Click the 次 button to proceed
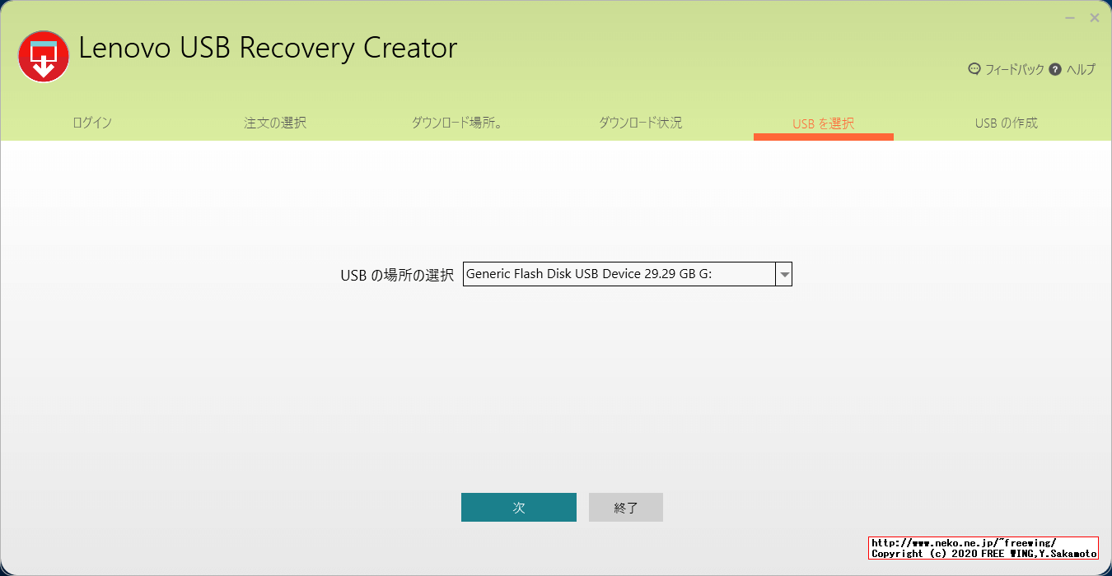 [519, 508]
